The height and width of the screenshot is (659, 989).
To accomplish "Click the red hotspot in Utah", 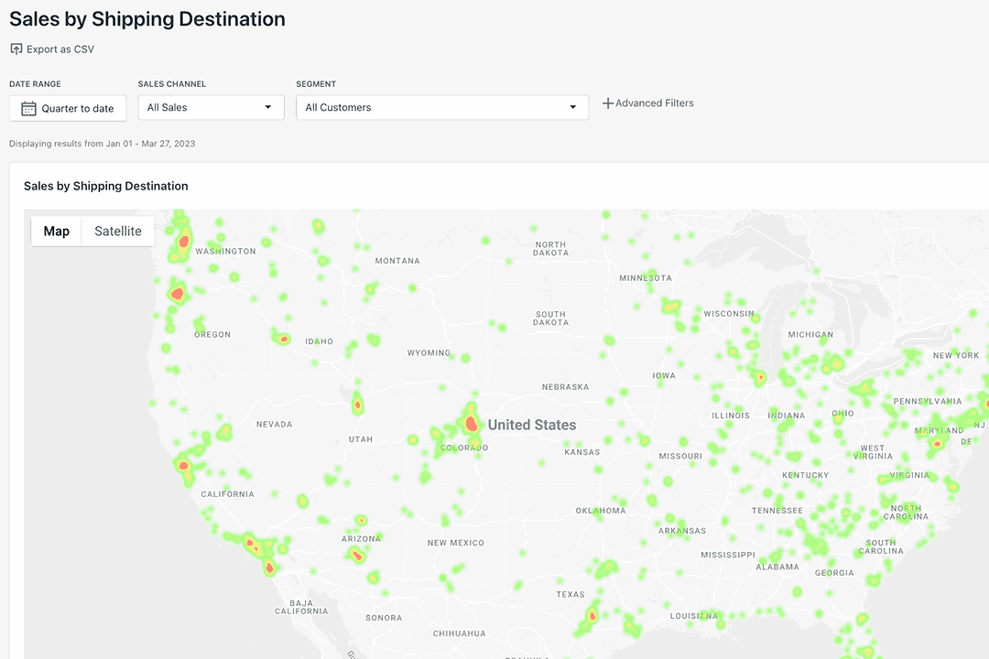I will [x=358, y=405].
